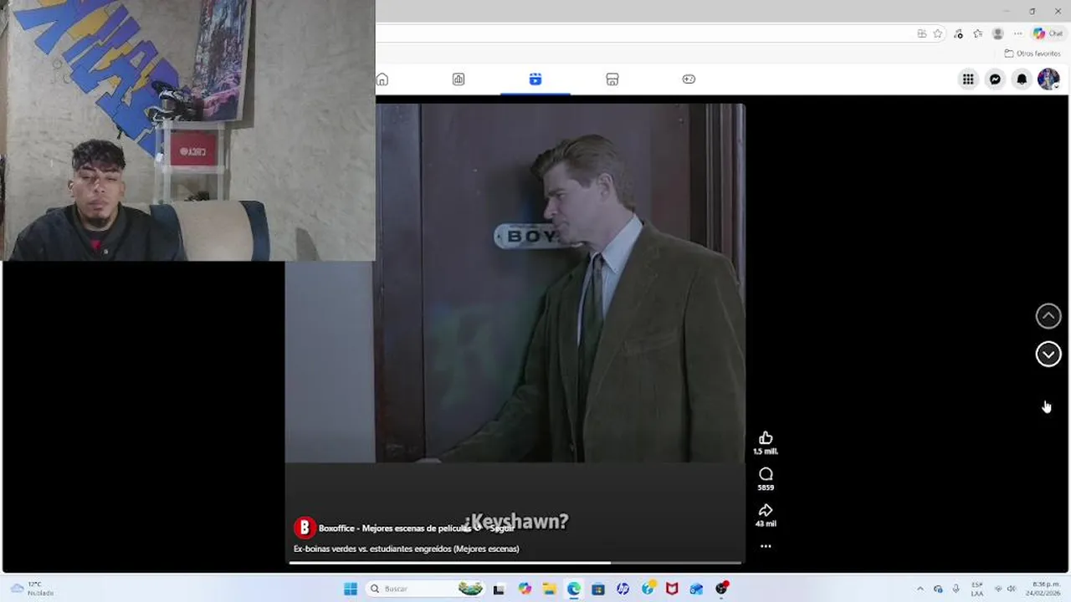This screenshot has width=1071, height=602.
Task: Click the Boxoffice page avatar
Action: tap(305, 528)
